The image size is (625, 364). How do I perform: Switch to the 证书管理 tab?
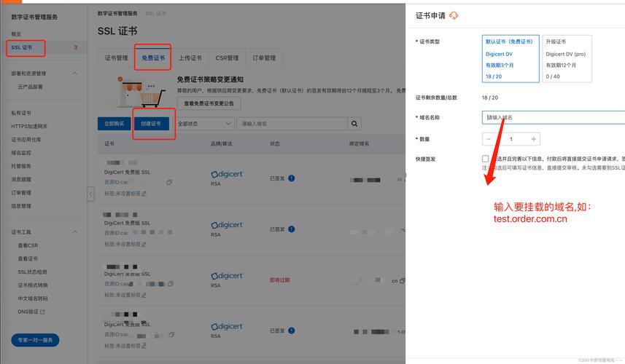click(x=117, y=58)
